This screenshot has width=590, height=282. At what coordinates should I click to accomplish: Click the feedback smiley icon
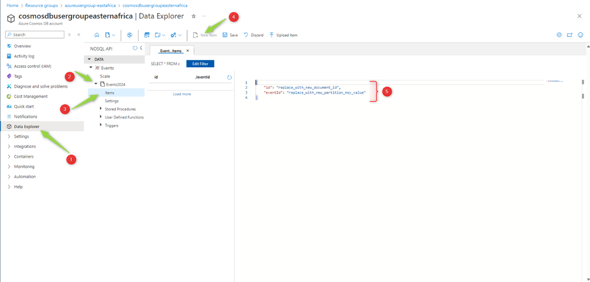tap(581, 35)
